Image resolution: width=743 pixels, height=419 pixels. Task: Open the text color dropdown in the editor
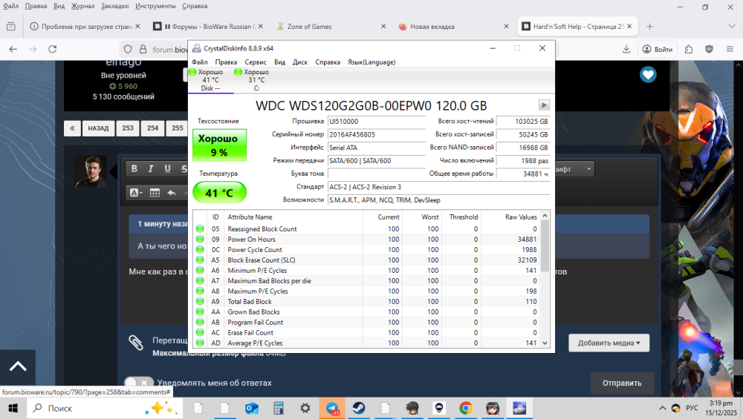coord(136,193)
